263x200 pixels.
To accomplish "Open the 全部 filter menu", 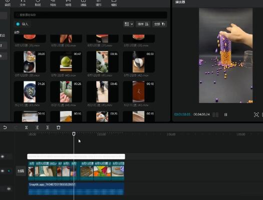I will 159,24.
